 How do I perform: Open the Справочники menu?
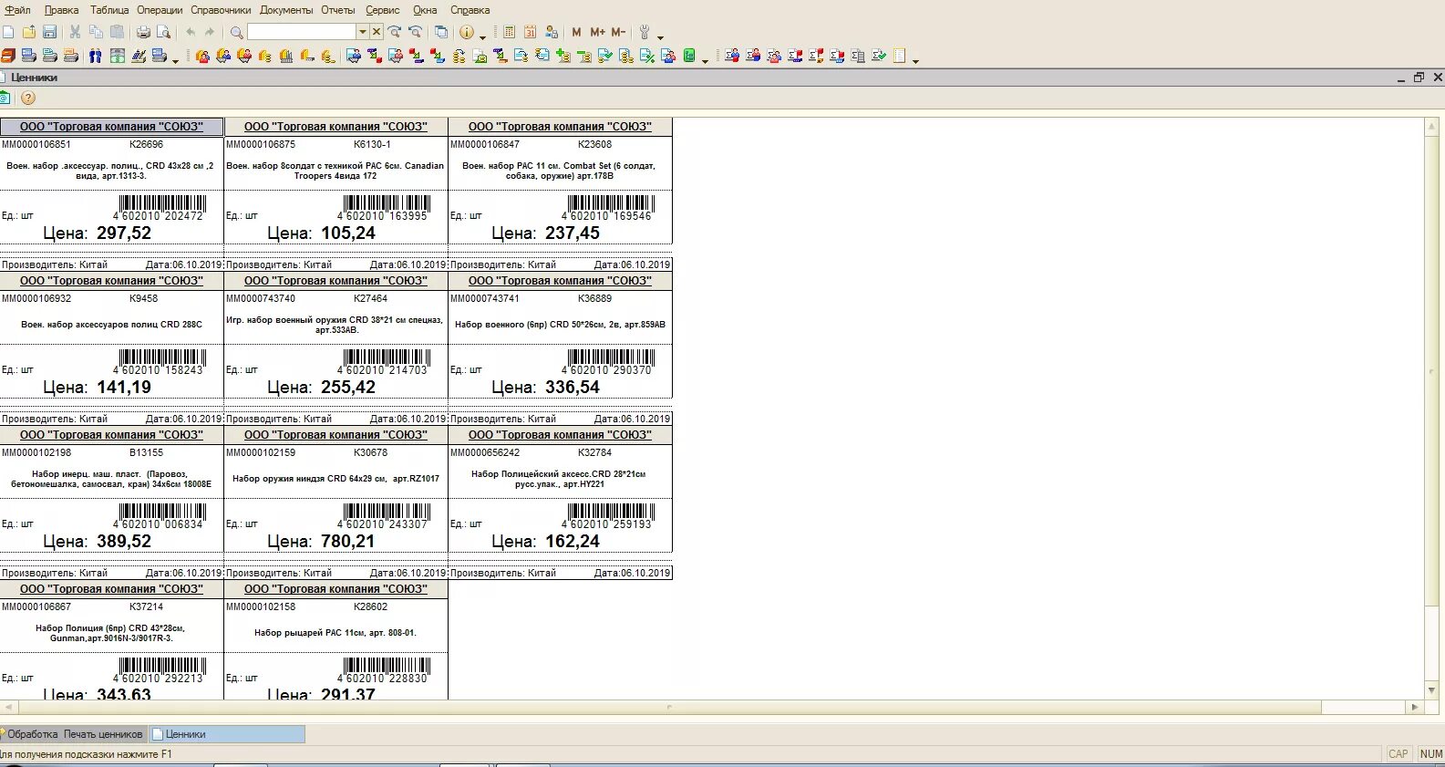pyautogui.click(x=221, y=10)
